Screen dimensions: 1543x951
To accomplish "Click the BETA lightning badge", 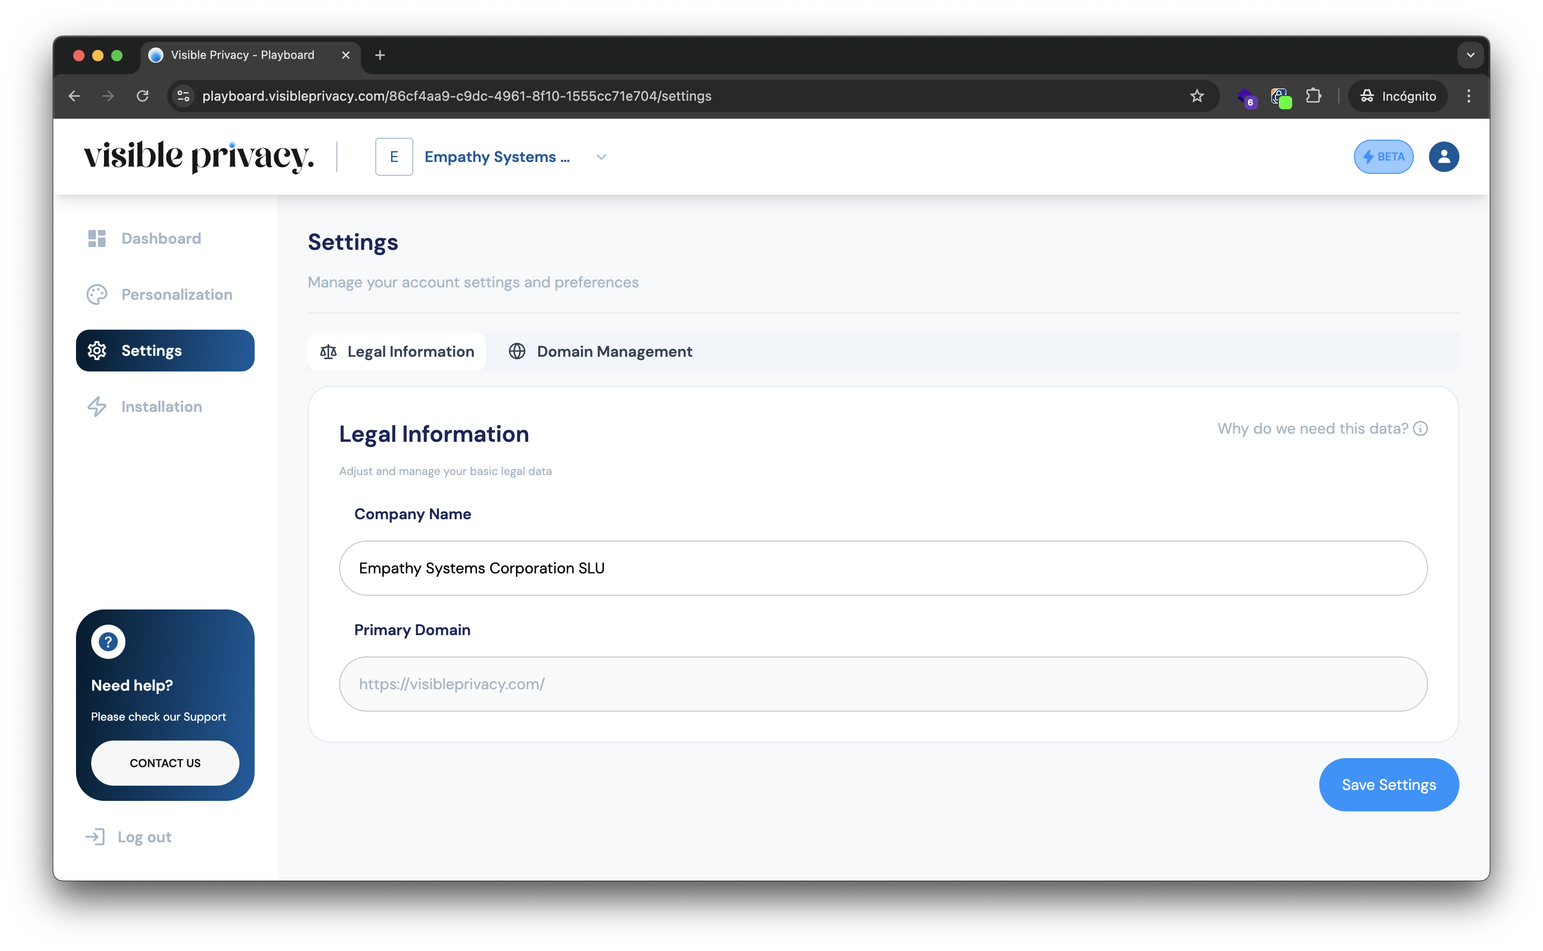I will [x=1383, y=157].
